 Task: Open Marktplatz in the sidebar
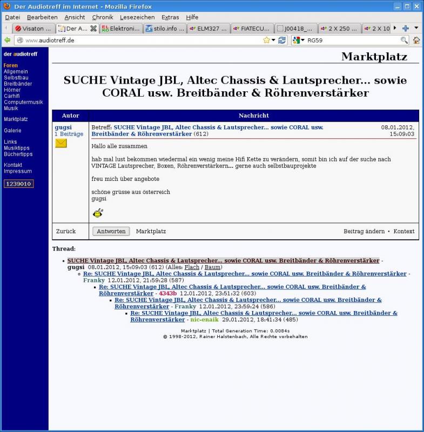pos(16,119)
